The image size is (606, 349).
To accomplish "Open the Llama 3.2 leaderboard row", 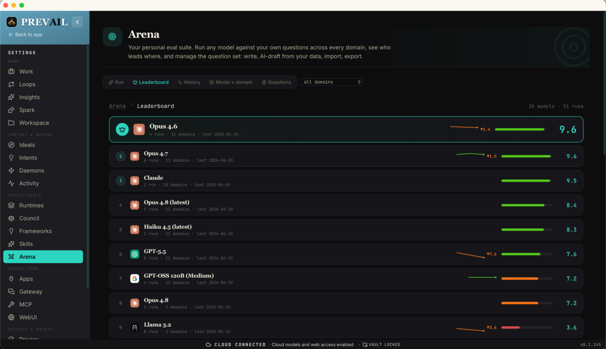I will pyautogui.click(x=346, y=328).
